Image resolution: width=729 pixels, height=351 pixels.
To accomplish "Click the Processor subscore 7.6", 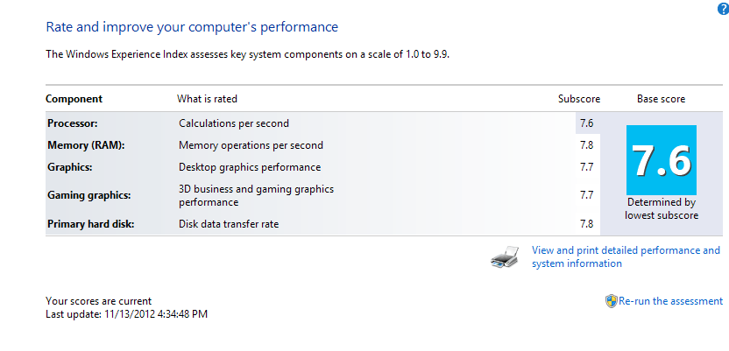I will [x=587, y=123].
